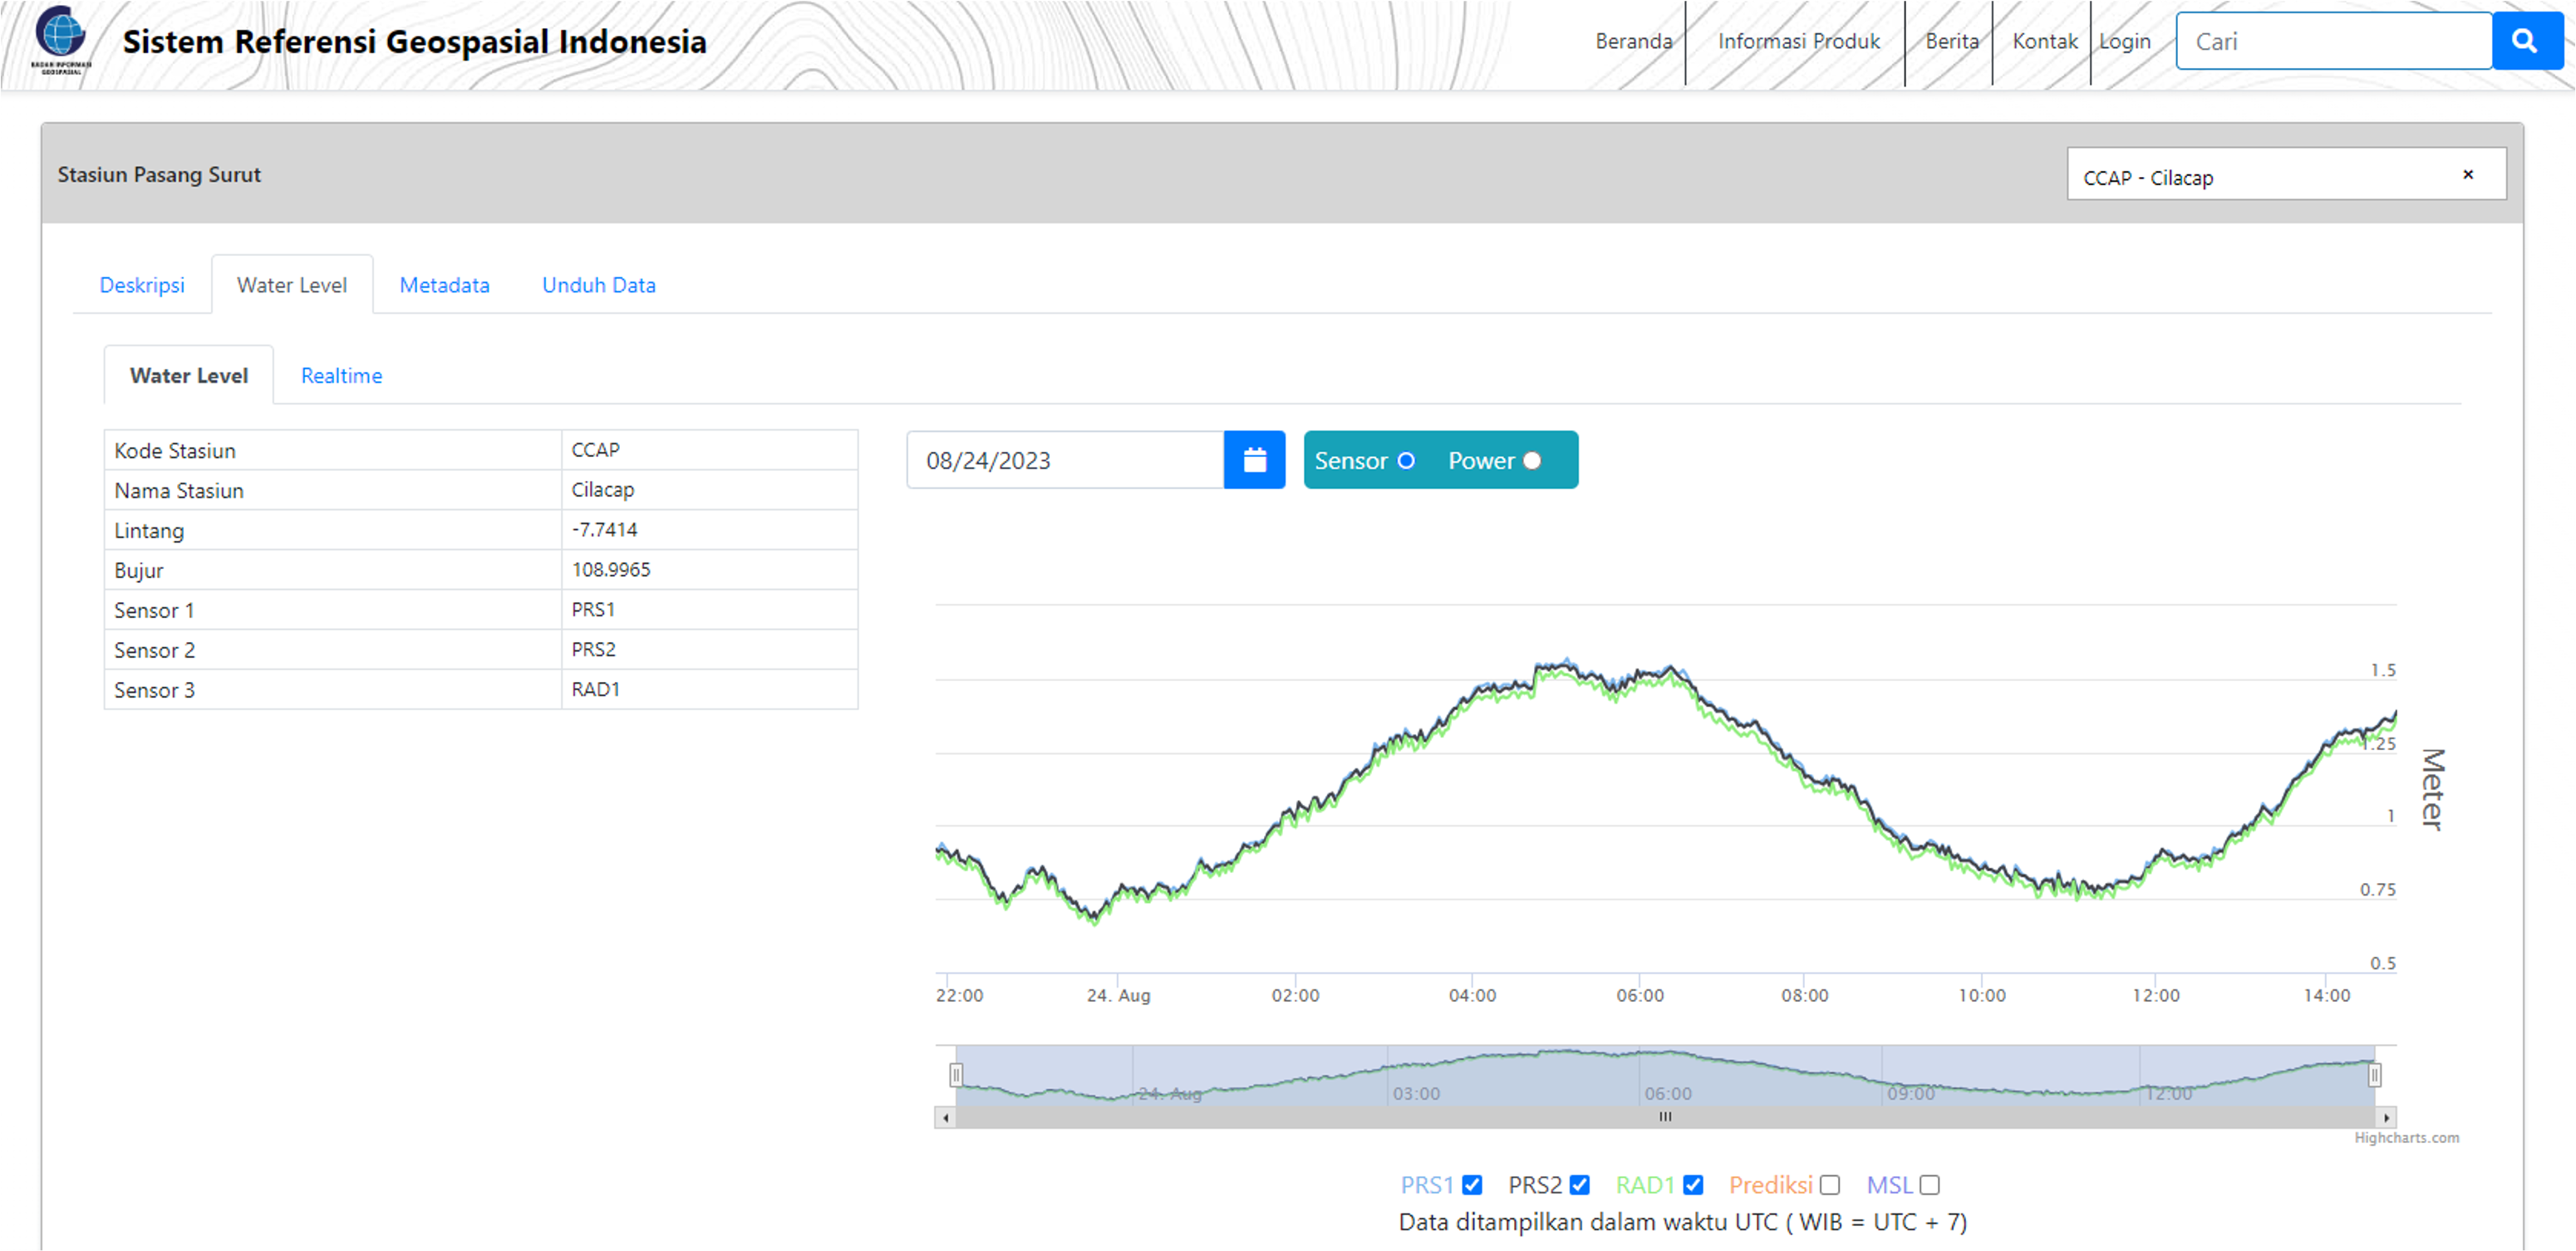This screenshot has height=1251, width=2576.
Task: Enable the MSL series checkbox
Action: point(1930,1185)
